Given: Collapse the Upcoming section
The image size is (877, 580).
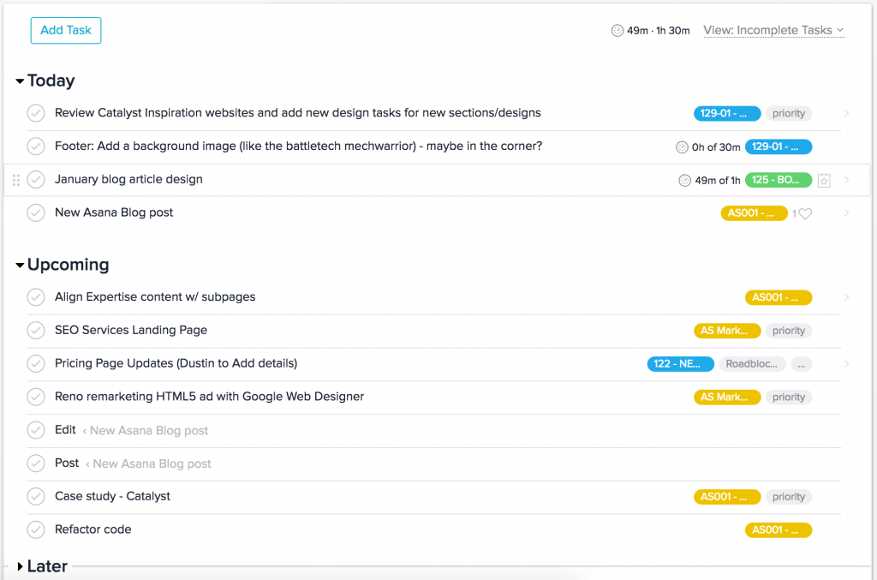Looking at the screenshot, I should [19, 265].
